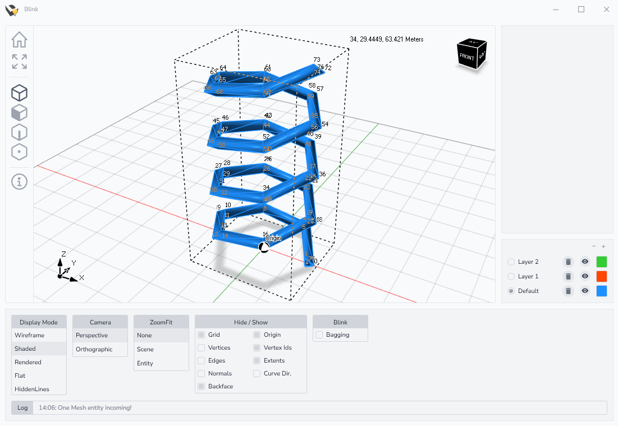Delete Layer 2 with trash icon
The image size is (618, 426).
(568, 262)
